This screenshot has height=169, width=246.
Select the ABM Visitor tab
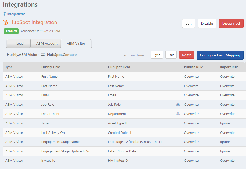[76, 43]
